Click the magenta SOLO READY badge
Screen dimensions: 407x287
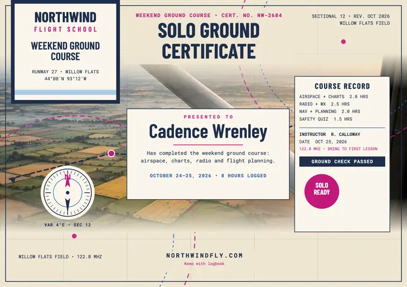tap(322, 191)
